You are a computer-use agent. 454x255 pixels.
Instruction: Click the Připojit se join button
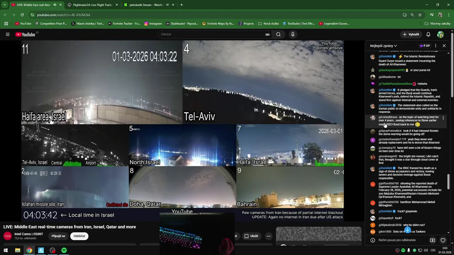tap(59, 236)
